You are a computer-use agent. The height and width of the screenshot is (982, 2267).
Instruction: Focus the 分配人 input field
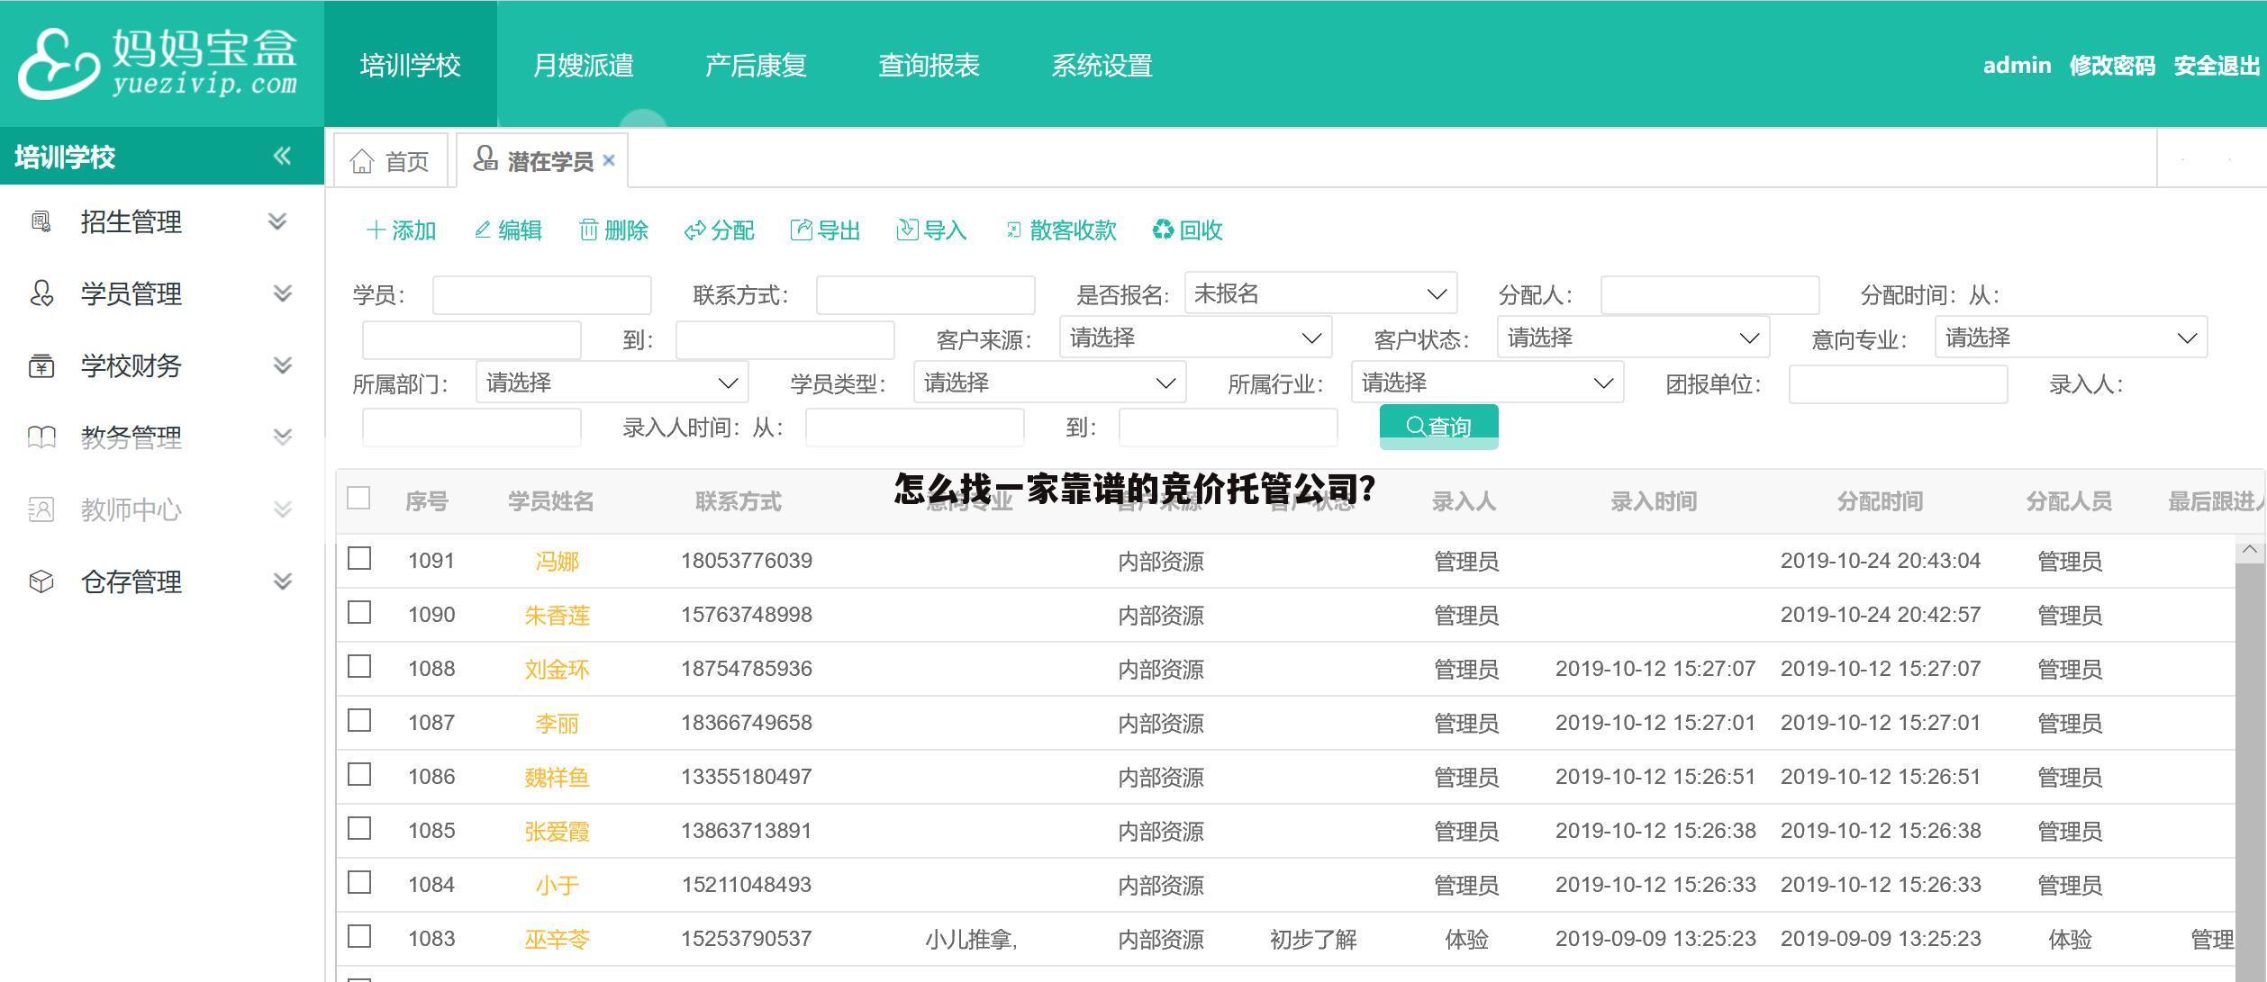click(x=1709, y=295)
